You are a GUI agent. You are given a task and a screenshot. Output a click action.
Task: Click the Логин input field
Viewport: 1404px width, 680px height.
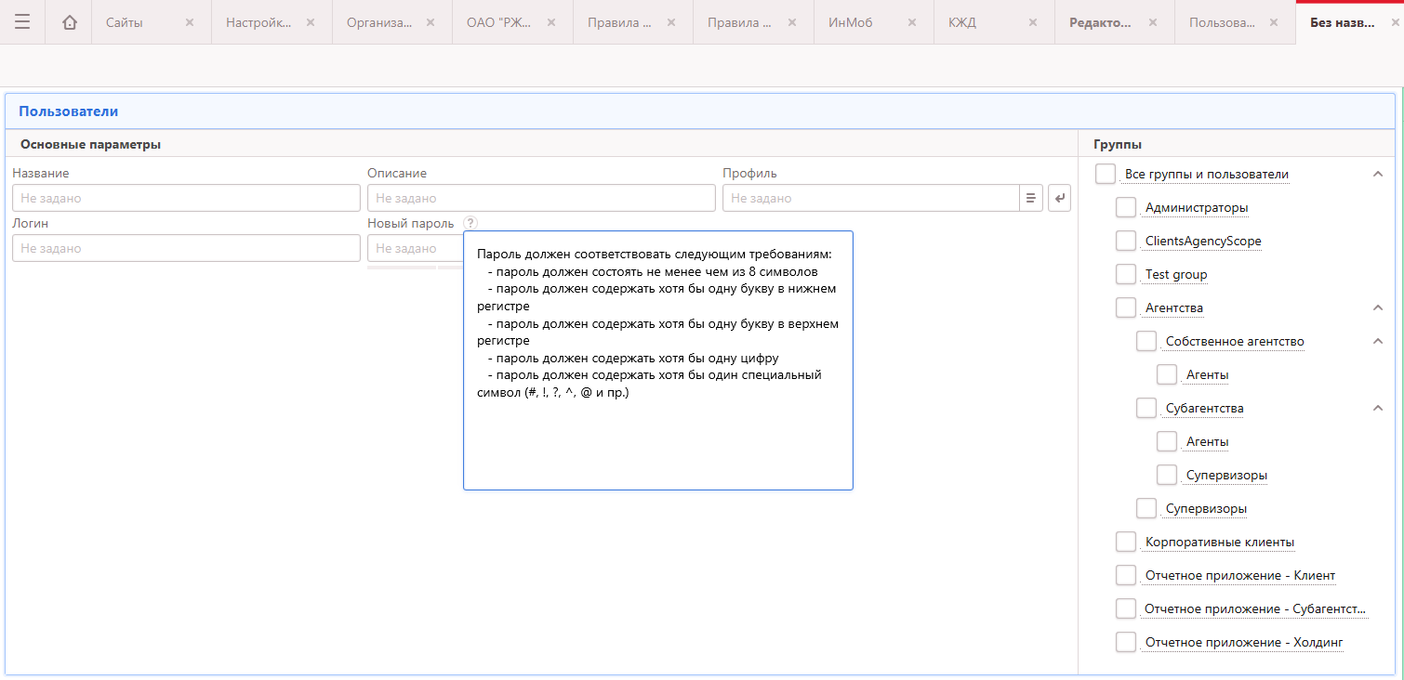(x=186, y=248)
